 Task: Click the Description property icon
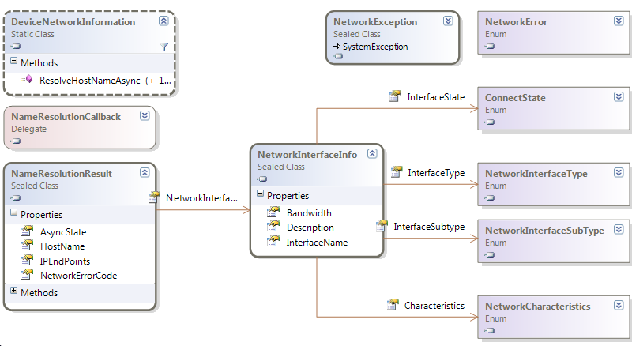[273, 227]
